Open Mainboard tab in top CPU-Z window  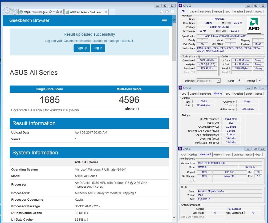[x=206, y=11]
